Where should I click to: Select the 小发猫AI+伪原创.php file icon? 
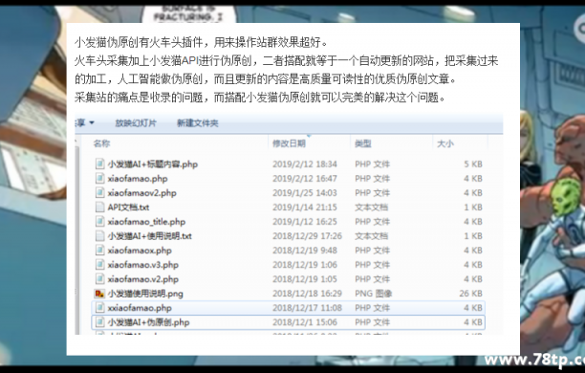click(99, 322)
